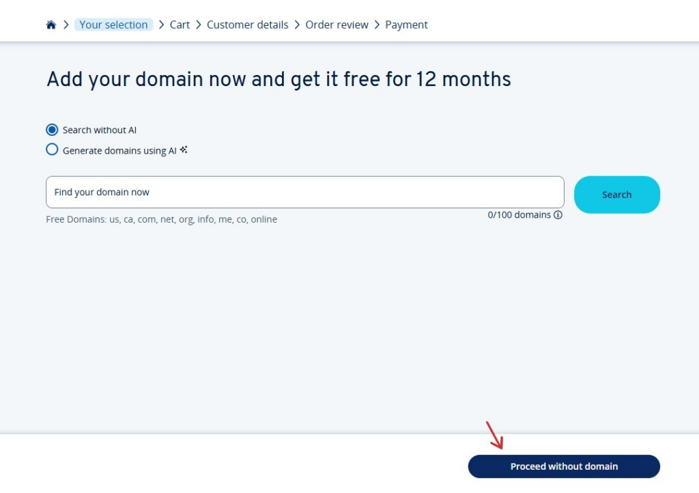Open the Cart step in the breadcrumb
The height and width of the screenshot is (493, 699).
(x=180, y=25)
